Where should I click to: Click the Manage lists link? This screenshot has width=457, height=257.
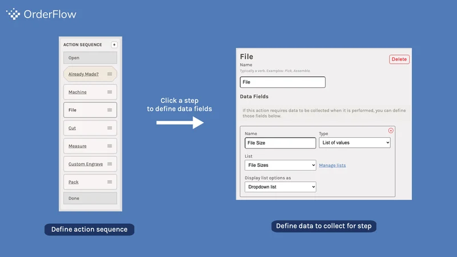click(332, 165)
